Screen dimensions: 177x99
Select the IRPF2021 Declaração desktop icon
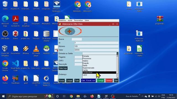click(x=57, y=6)
